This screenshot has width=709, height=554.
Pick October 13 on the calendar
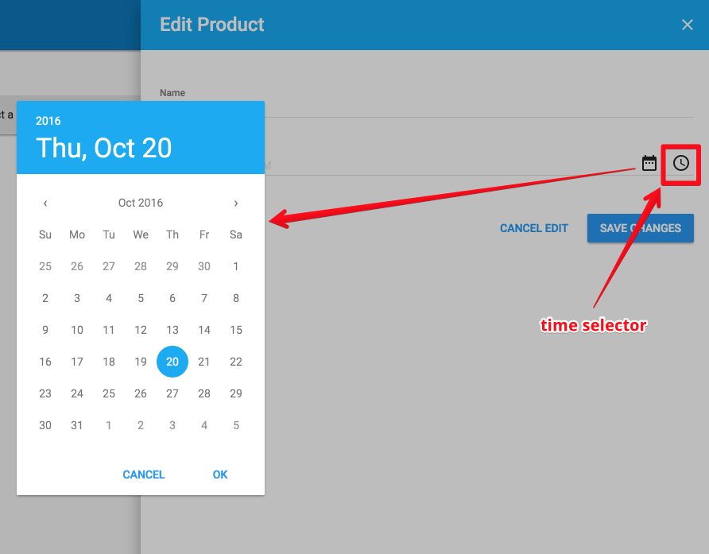(172, 330)
